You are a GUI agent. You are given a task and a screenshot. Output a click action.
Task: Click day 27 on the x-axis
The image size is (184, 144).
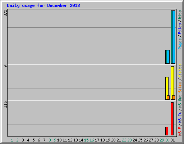[x=151, y=140]
